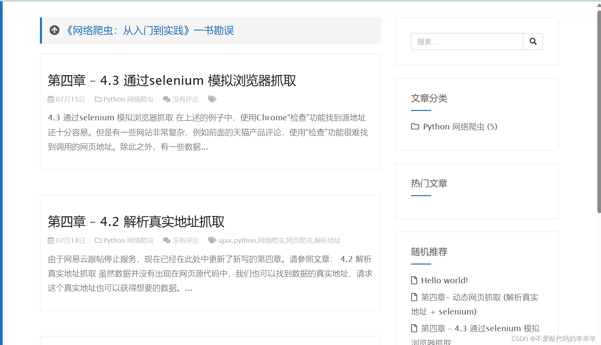Click the document icon beside Hello world! recommendation
The width and height of the screenshot is (601, 345).
click(x=414, y=280)
